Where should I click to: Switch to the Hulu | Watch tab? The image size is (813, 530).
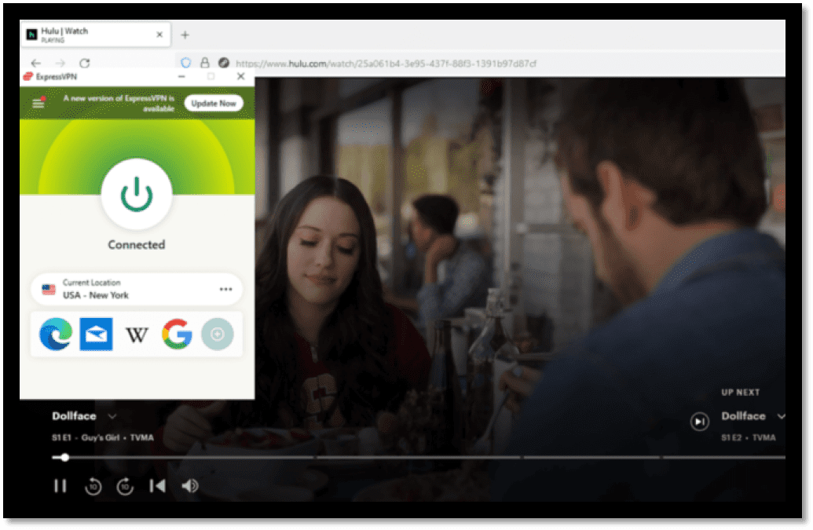pos(95,35)
